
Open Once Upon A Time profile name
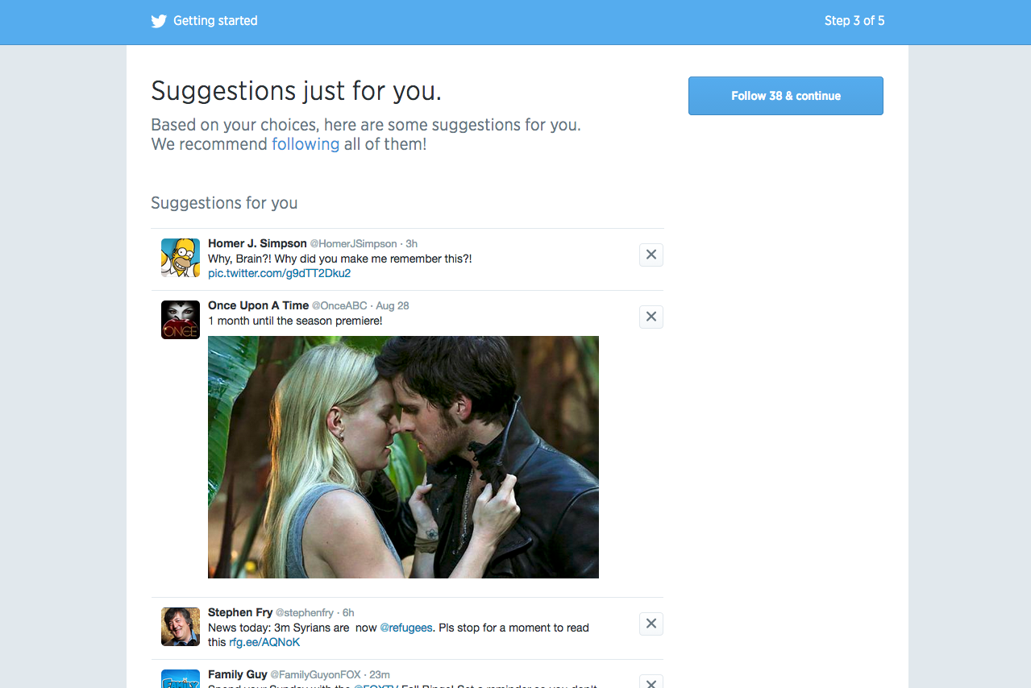click(x=258, y=305)
